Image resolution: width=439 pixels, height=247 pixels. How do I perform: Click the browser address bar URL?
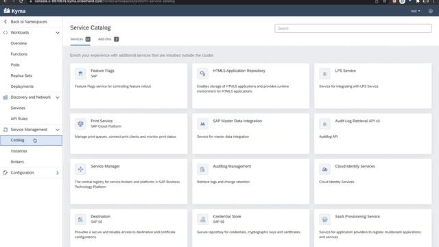(x=105, y=1)
